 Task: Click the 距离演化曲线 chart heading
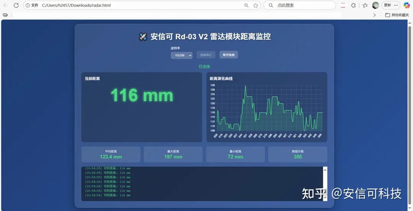click(221, 78)
